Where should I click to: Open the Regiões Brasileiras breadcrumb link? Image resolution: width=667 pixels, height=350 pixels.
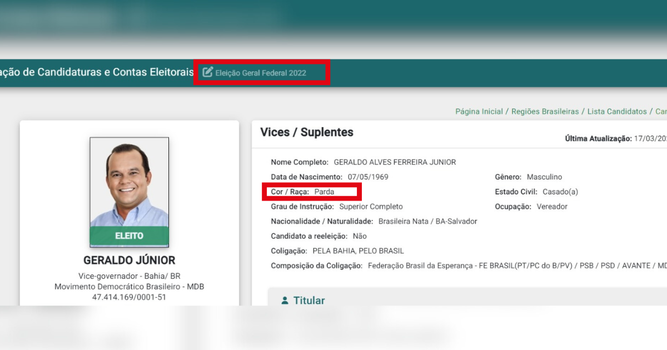tap(545, 112)
